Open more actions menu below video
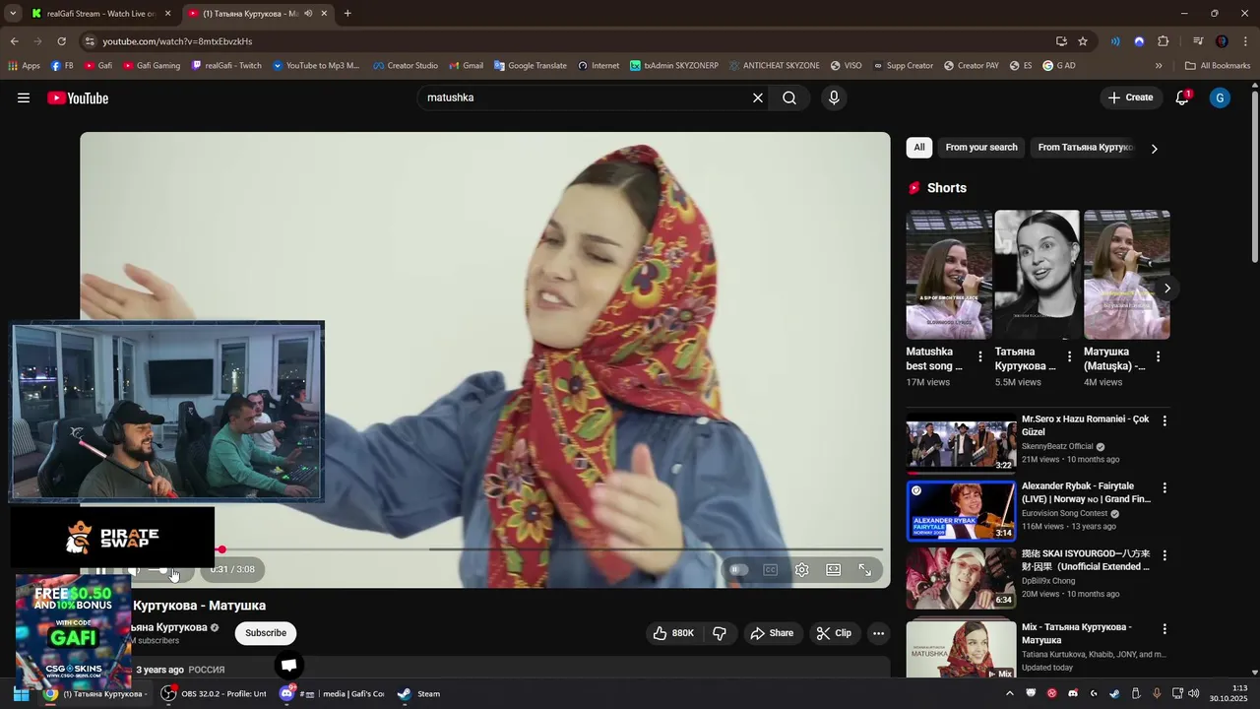1260x709 pixels. (879, 633)
